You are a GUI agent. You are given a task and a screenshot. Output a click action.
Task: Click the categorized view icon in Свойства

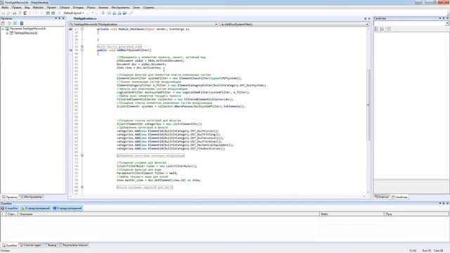(377, 29)
